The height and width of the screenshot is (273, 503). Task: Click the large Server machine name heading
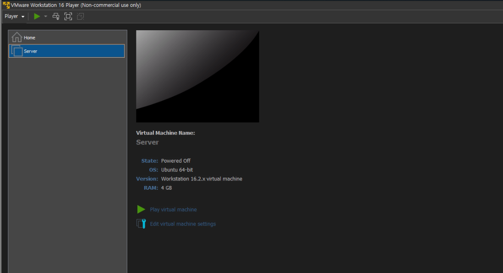[x=147, y=142]
